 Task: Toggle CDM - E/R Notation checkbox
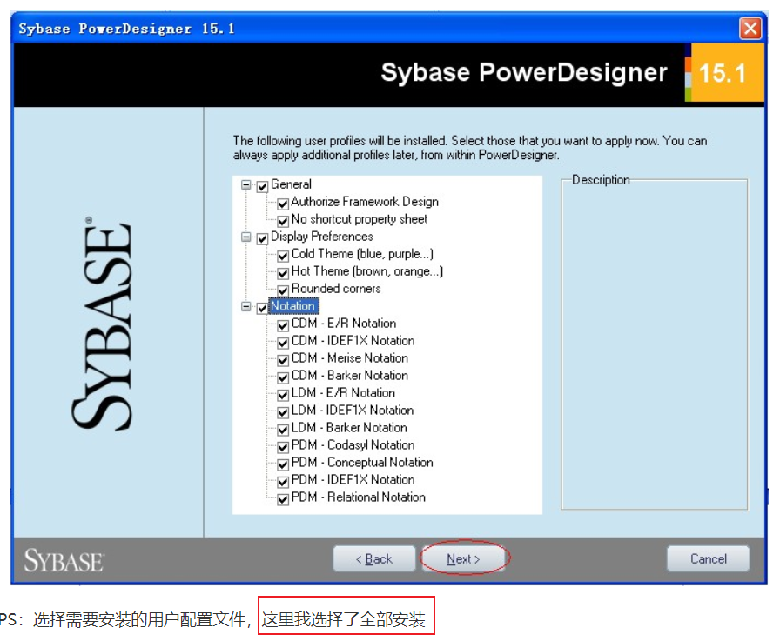283,325
